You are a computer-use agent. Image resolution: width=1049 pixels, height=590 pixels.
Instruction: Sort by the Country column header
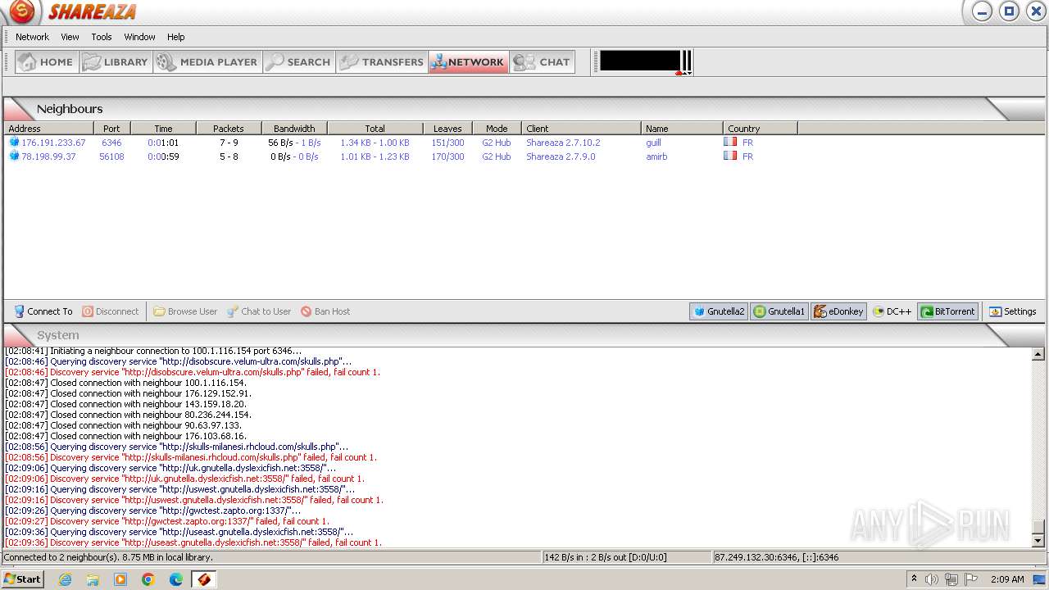coord(760,129)
